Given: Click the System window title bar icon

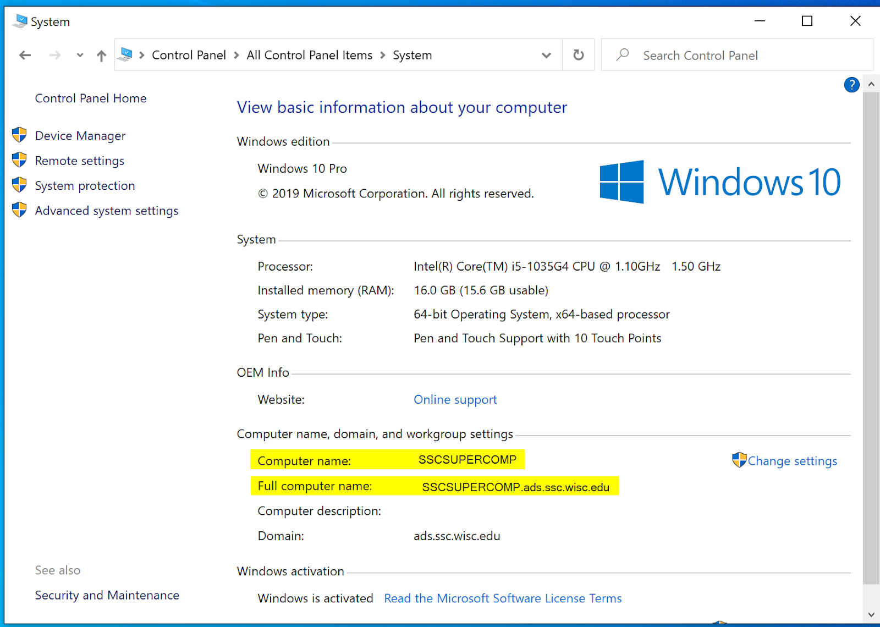Looking at the screenshot, I should coord(20,21).
